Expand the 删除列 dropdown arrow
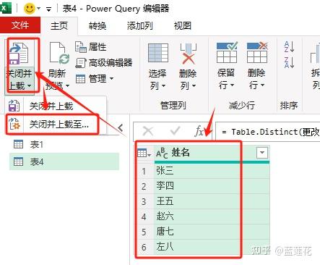The height and width of the screenshot is (265, 320). 194,85
